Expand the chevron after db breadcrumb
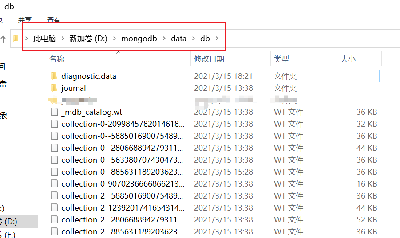The width and height of the screenshot is (400, 238). click(217, 39)
